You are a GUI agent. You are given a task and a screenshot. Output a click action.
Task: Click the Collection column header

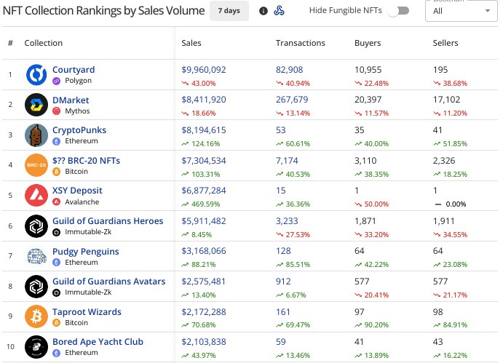click(x=43, y=43)
